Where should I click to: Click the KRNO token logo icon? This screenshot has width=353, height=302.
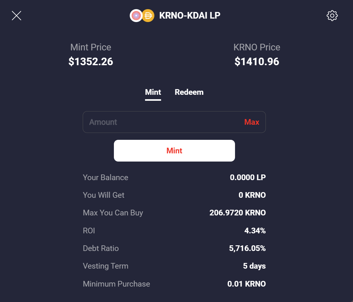(136, 15)
